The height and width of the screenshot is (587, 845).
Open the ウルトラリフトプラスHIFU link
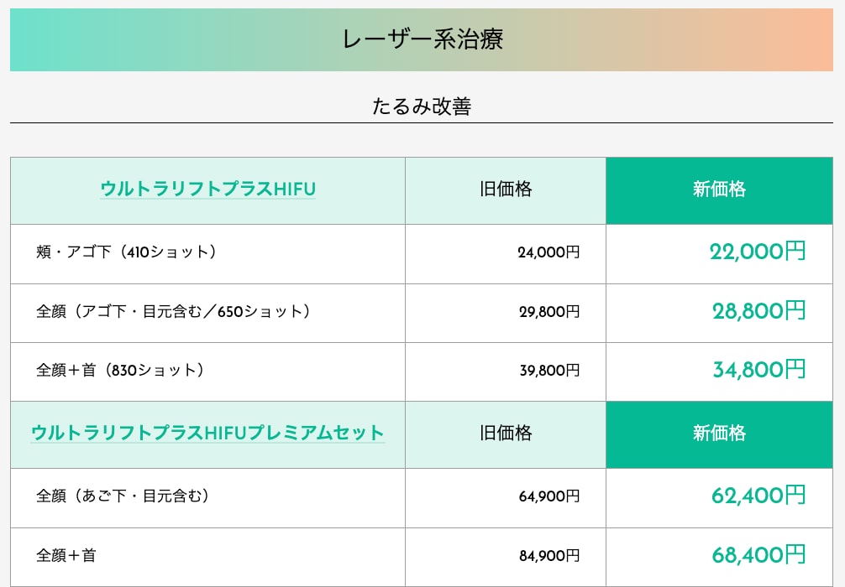point(207,189)
